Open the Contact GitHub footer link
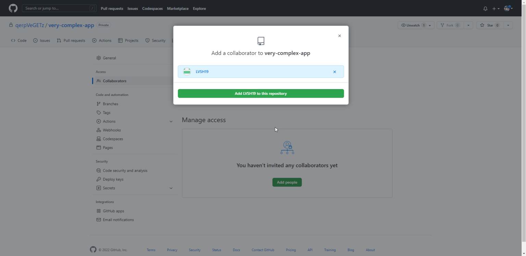Image resolution: width=526 pixels, height=256 pixels. tap(263, 250)
